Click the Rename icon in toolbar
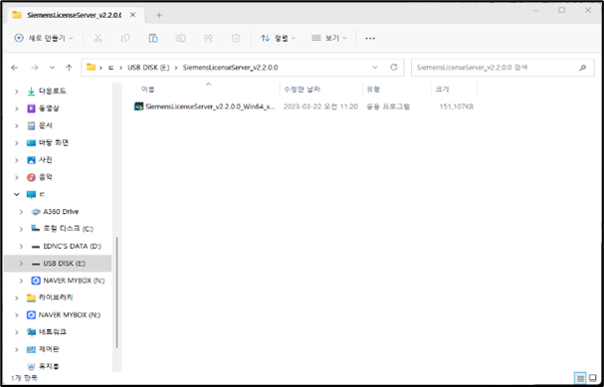Screen dimensions: 604x387 [181, 38]
